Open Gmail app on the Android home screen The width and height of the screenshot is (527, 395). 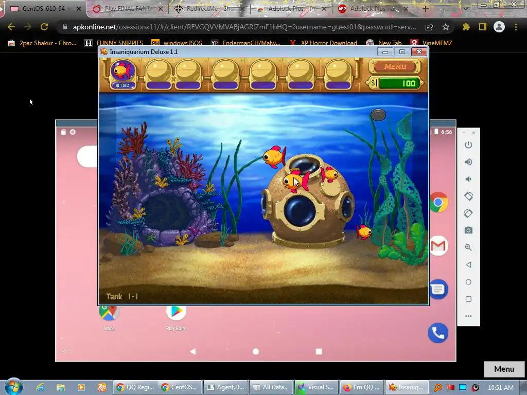tap(438, 246)
